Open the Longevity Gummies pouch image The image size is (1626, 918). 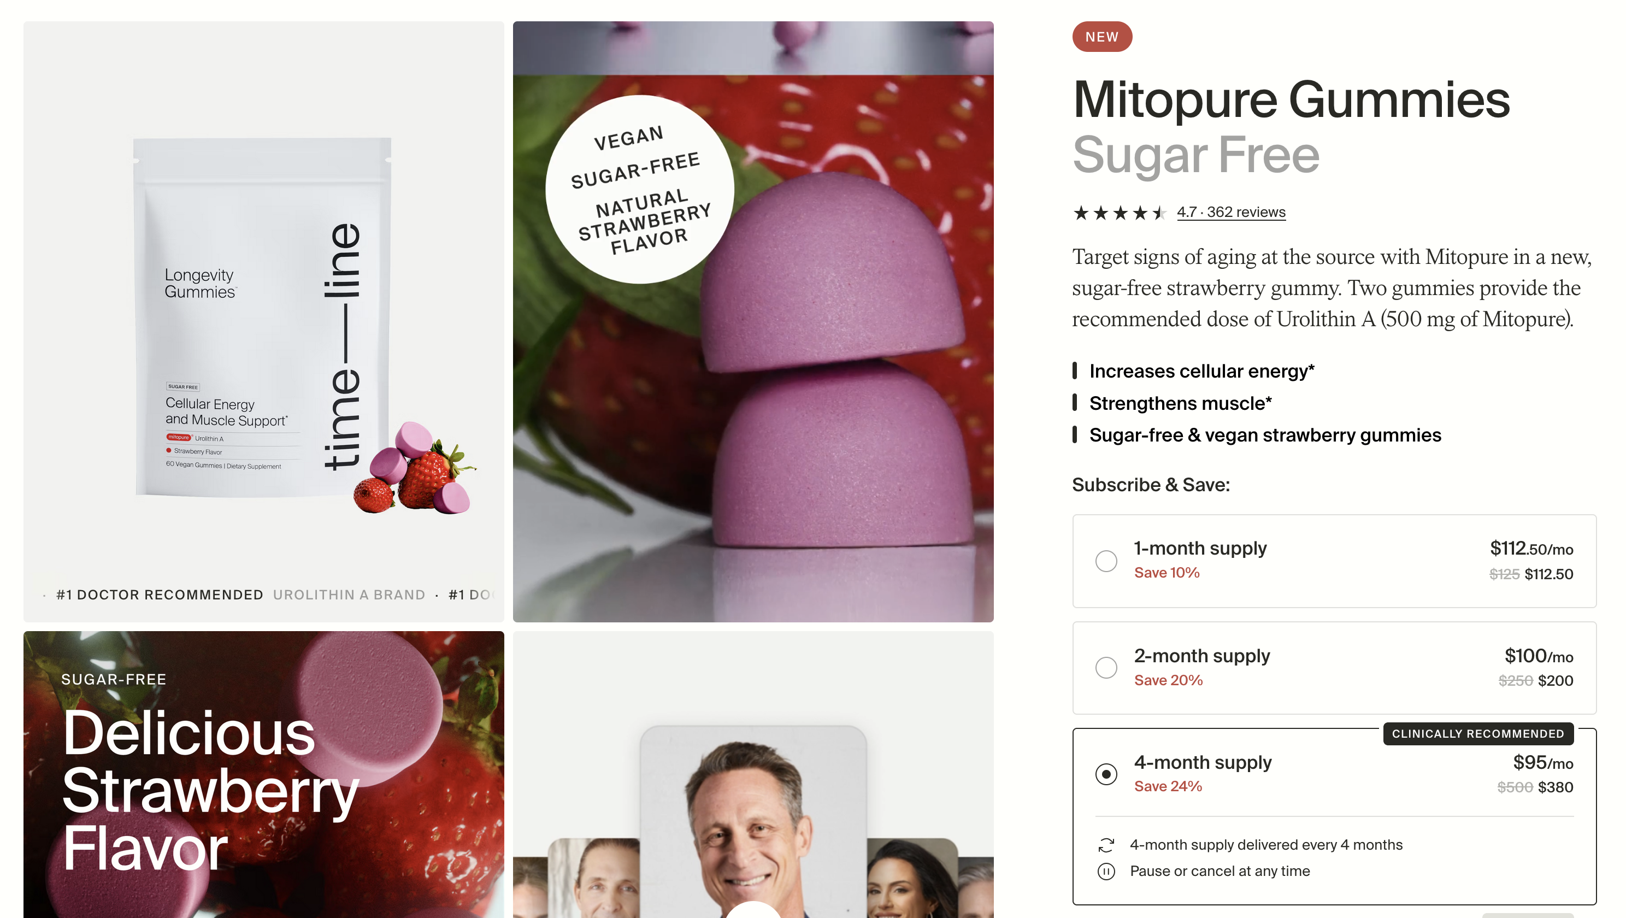pyautogui.click(x=264, y=321)
